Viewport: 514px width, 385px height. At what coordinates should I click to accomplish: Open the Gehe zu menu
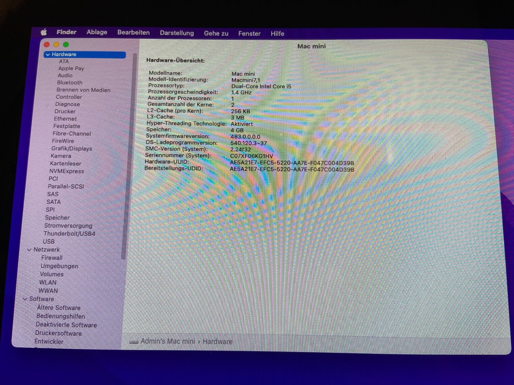tap(216, 33)
